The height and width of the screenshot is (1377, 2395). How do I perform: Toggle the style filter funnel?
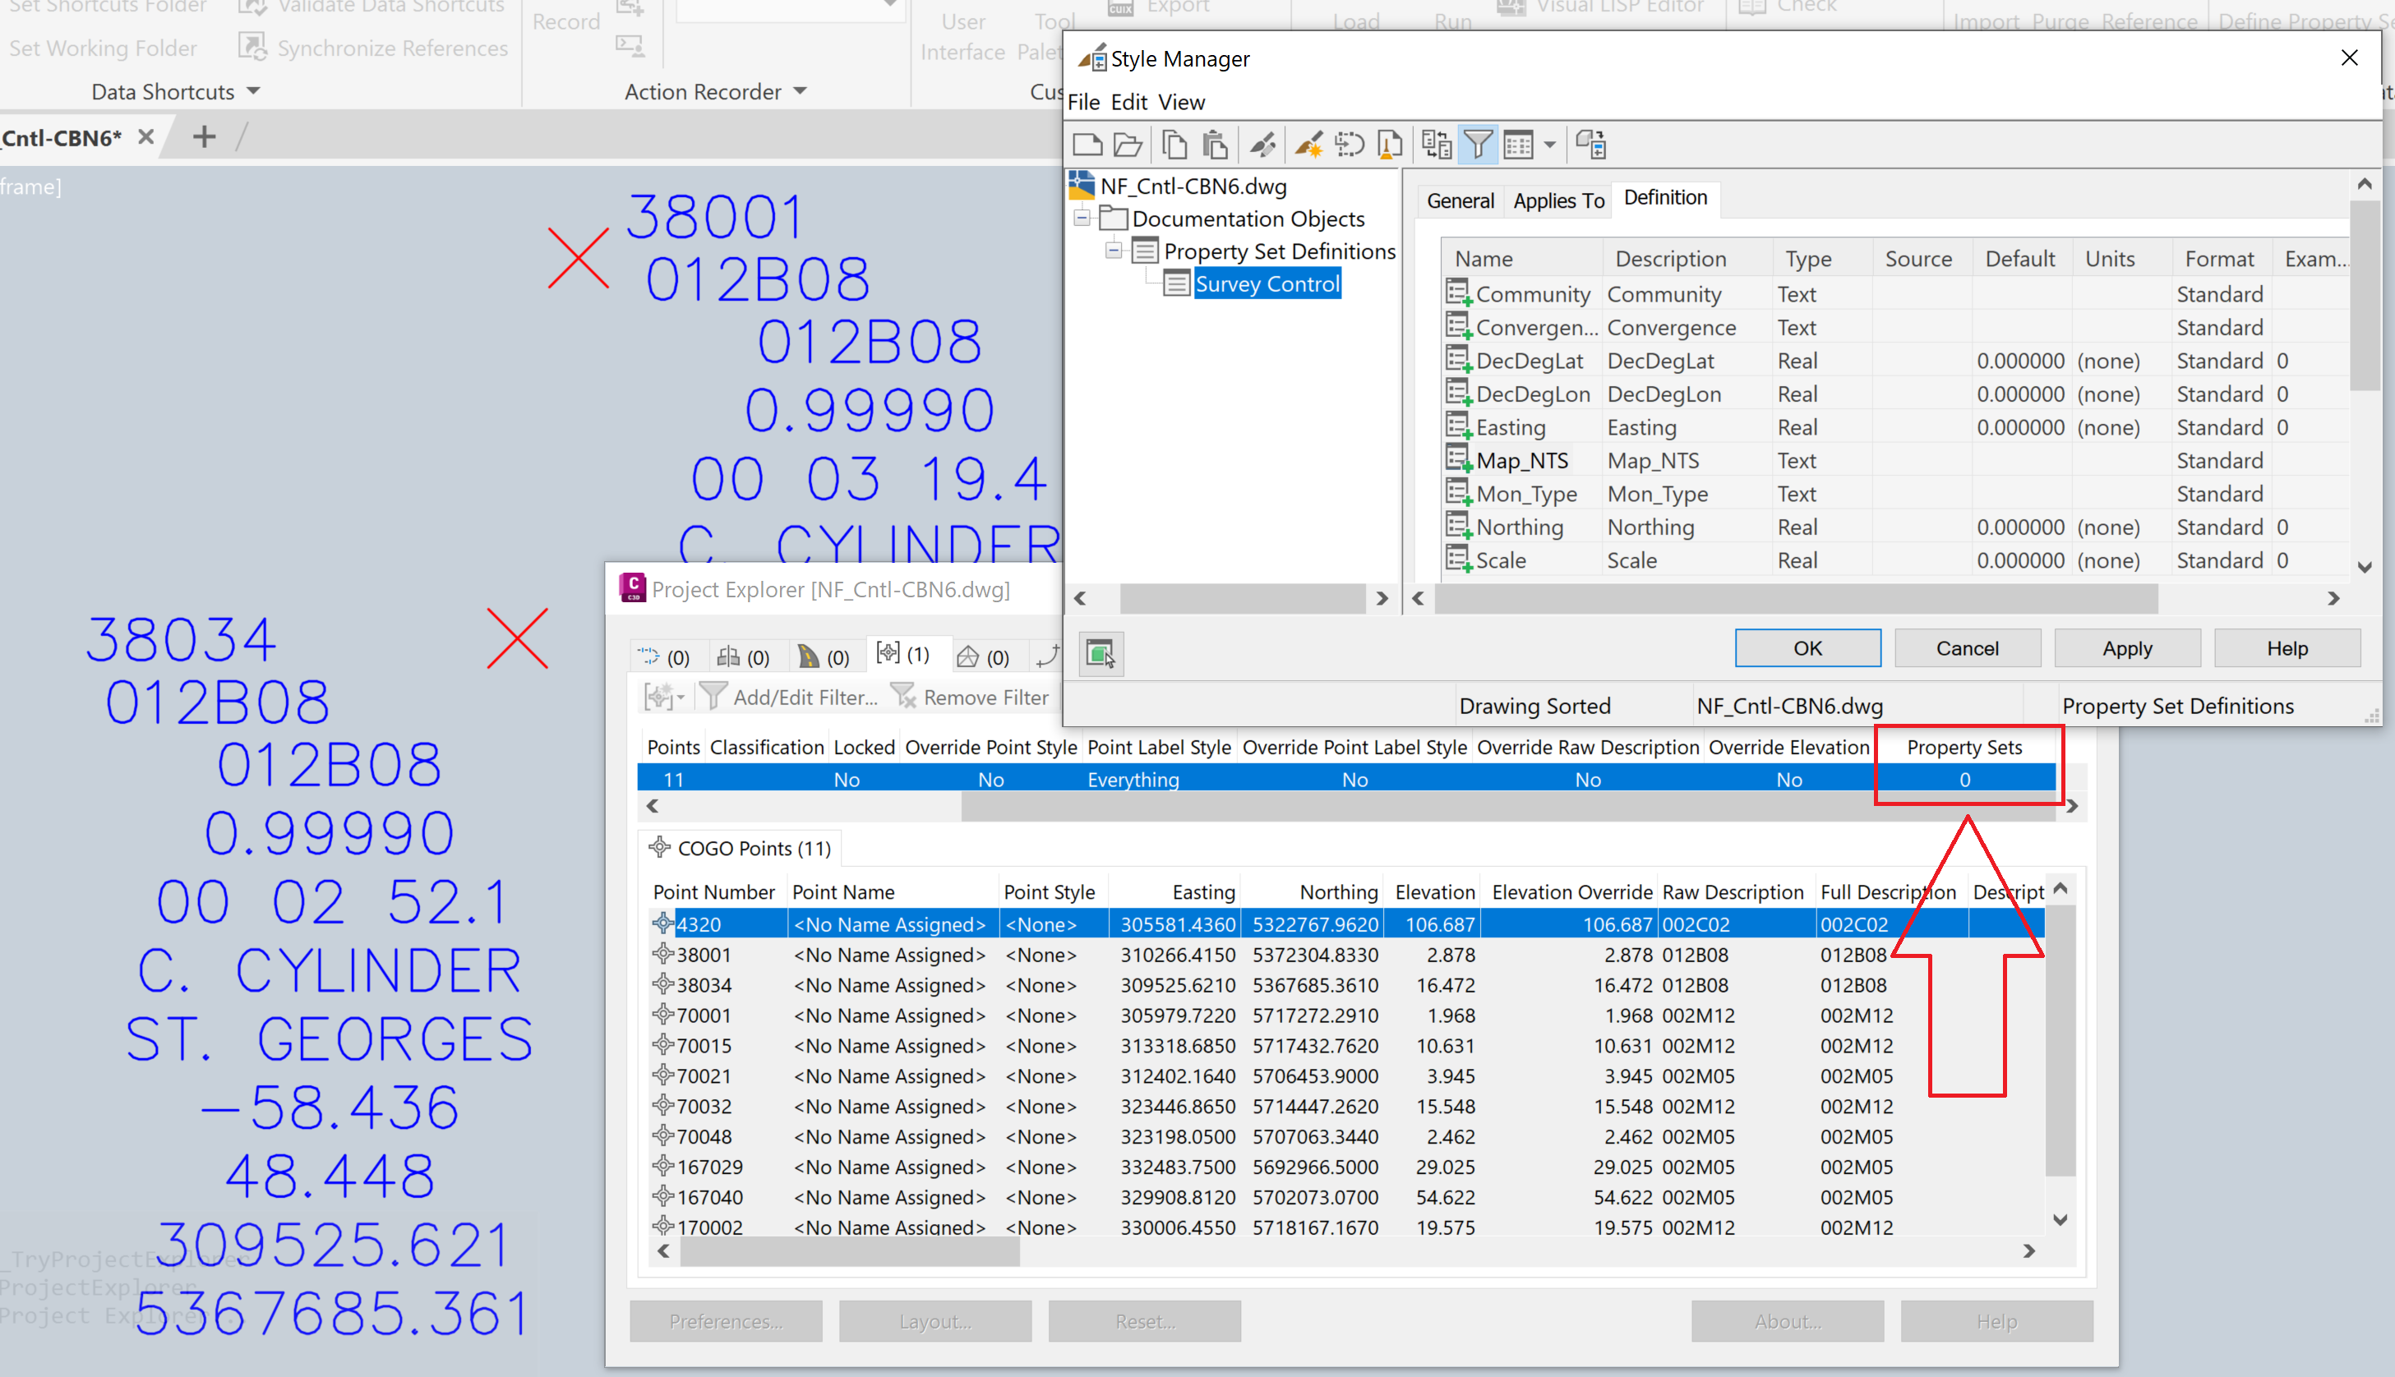coord(1479,144)
